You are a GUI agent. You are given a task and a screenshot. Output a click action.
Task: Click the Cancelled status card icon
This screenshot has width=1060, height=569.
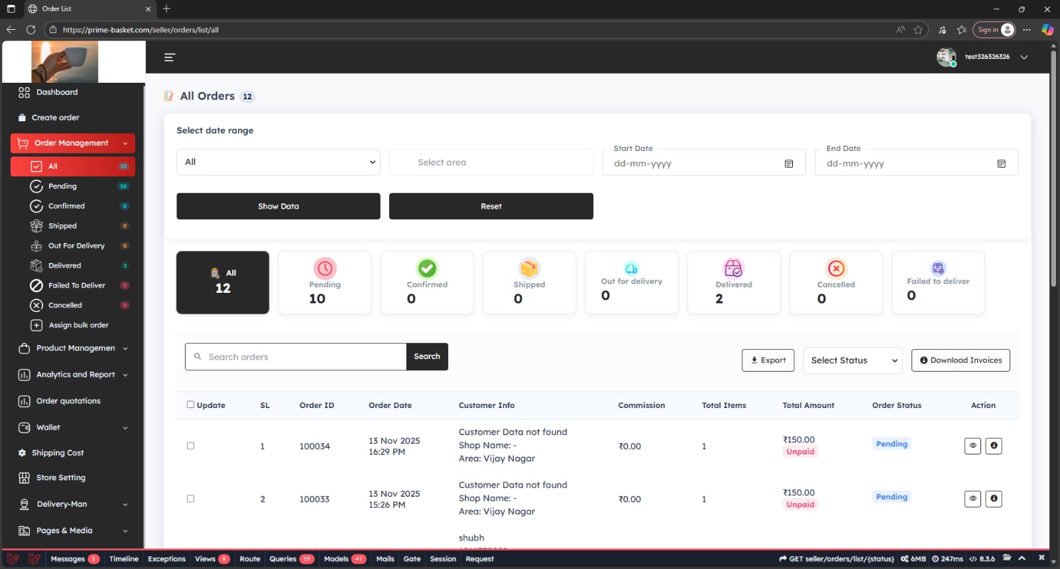click(x=836, y=268)
